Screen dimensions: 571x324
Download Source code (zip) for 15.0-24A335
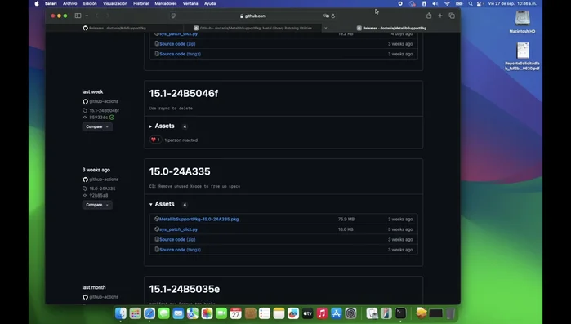177,240
